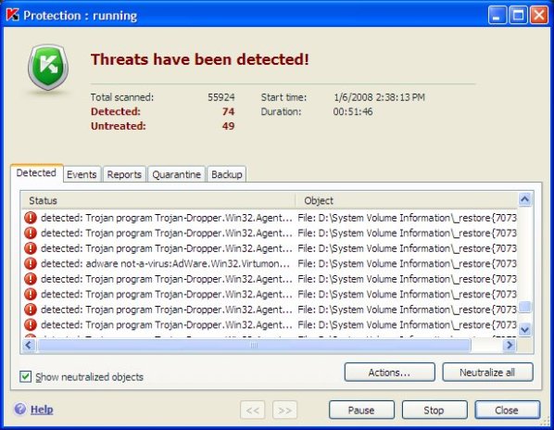Switch to the Quarantine tab
This screenshot has width=554, height=430.
click(x=176, y=174)
